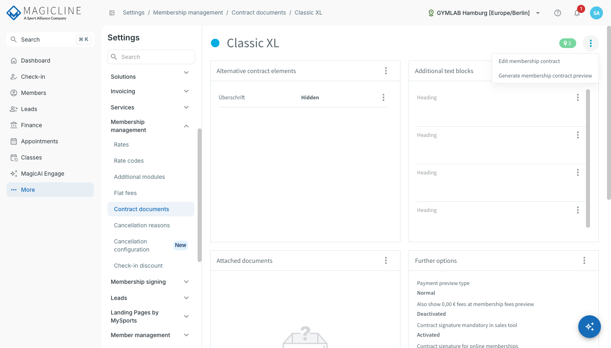The width and height of the screenshot is (611, 348).
Task: Click the green locations badge showing 3
Action: point(567,43)
